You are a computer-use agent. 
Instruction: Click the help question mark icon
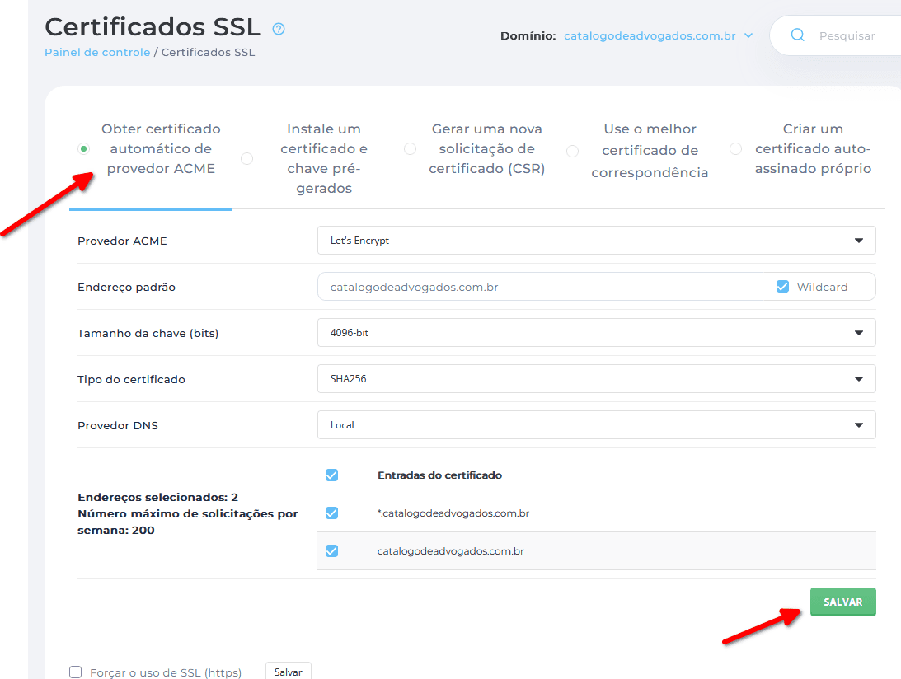[279, 27]
